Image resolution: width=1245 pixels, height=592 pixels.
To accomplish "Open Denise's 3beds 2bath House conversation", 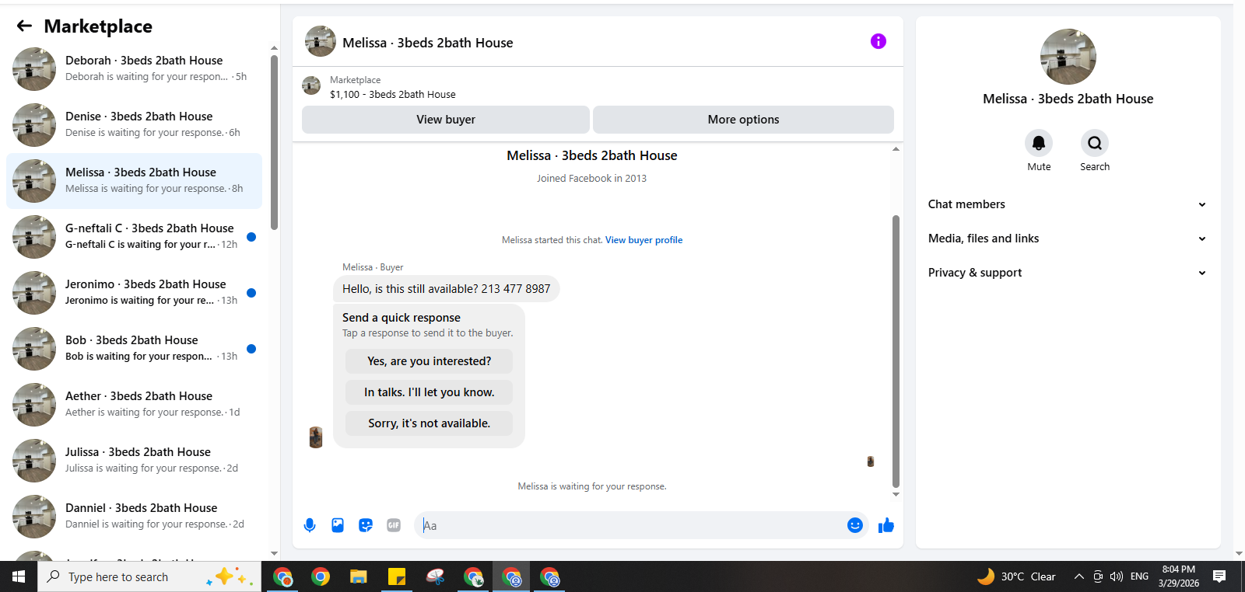I will (134, 125).
